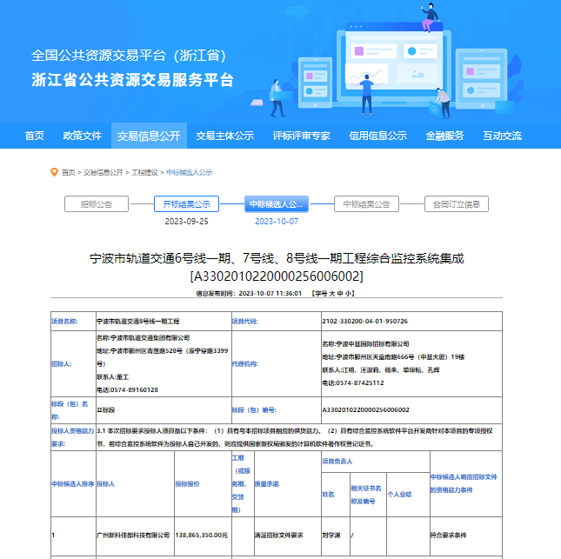Screen dimensions: 561x559
Task: Go to 交易主体公示 in the nav bar
Action: 224,136
